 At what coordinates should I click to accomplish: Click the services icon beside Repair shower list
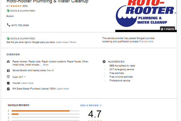8,62
